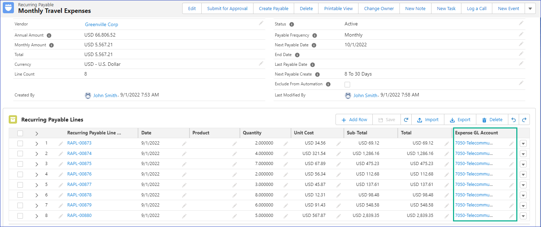
Task: Click Submit for Approval in the action bar
Action: pos(227,9)
